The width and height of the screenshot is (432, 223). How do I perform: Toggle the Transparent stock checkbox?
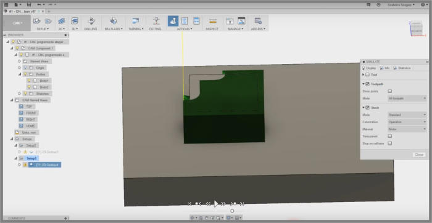click(x=390, y=136)
